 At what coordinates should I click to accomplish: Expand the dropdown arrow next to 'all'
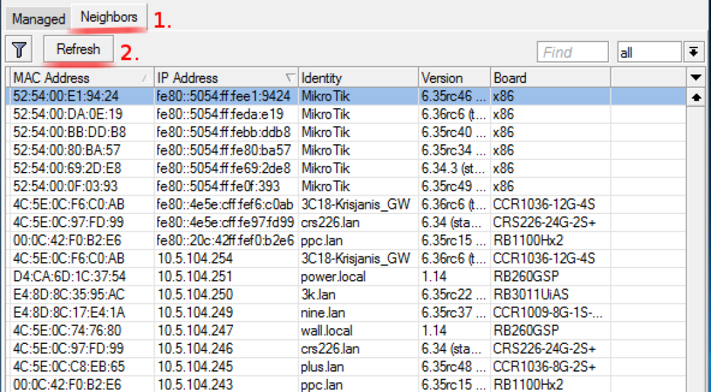tap(693, 52)
